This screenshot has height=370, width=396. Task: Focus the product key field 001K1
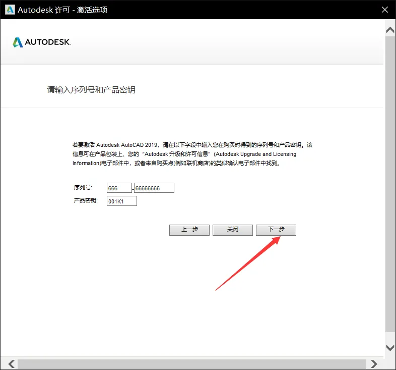coord(122,201)
